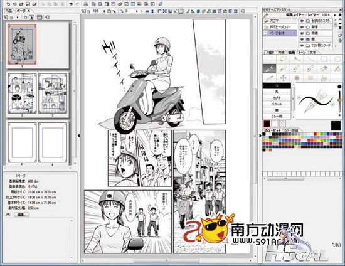Click the flip vertical double-arrow icon

coord(152,11)
